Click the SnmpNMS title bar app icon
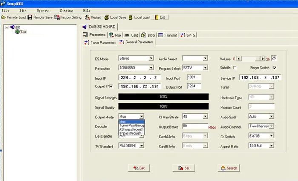 click(x=3, y=3)
